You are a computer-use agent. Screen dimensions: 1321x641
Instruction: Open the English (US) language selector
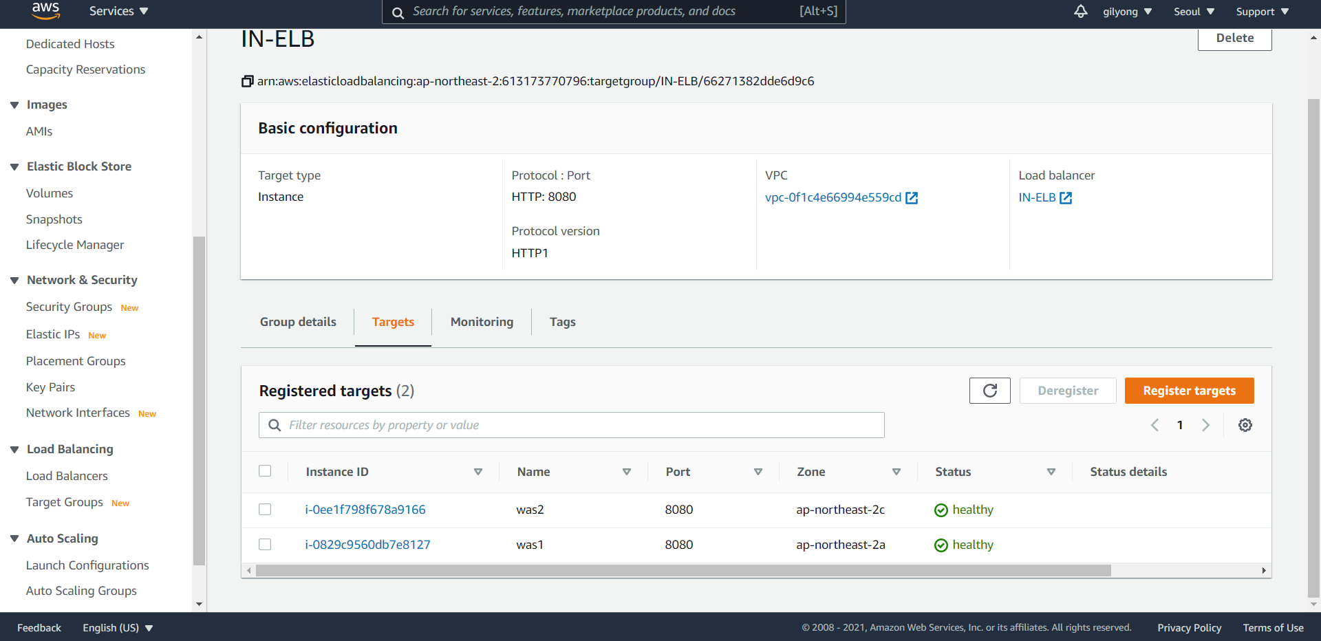click(x=118, y=628)
